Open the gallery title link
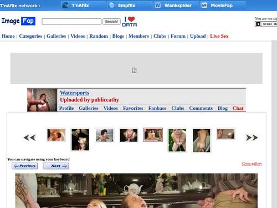The height and width of the screenshot is (208, 277). (x=75, y=93)
